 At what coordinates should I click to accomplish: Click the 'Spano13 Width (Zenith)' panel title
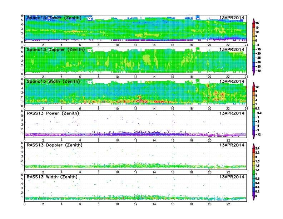(53, 82)
